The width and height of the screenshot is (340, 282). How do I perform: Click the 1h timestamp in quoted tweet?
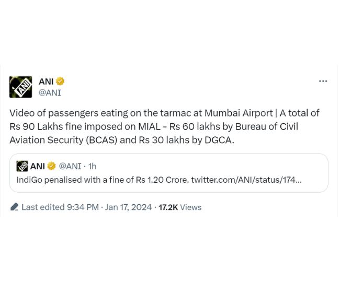[x=92, y=166]
